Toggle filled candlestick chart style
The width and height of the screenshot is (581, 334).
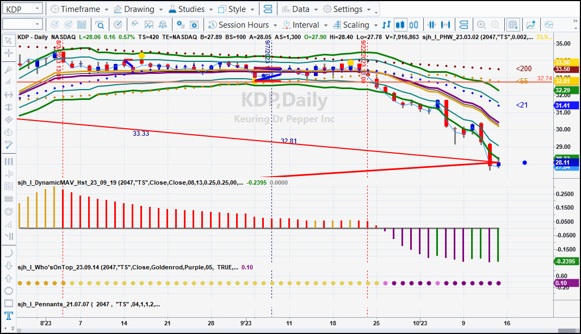point(400,25)
